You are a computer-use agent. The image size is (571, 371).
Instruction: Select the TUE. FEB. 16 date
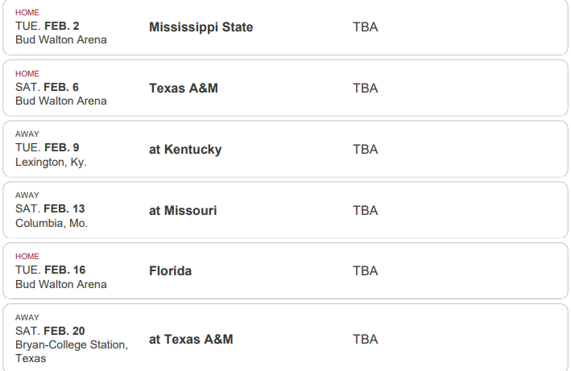tap(50, 270)
